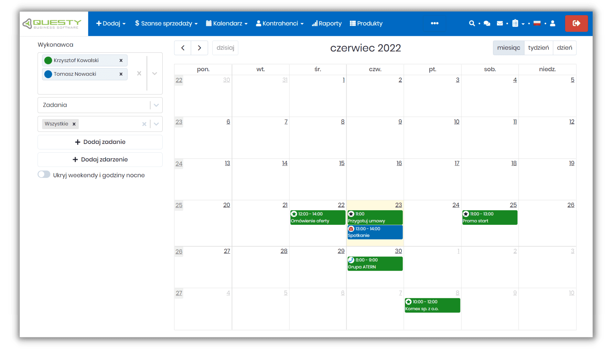Click Krzysztof Kowalski green color dot
The width and height of the screenshot is (613, 349).
coord(48,60)
